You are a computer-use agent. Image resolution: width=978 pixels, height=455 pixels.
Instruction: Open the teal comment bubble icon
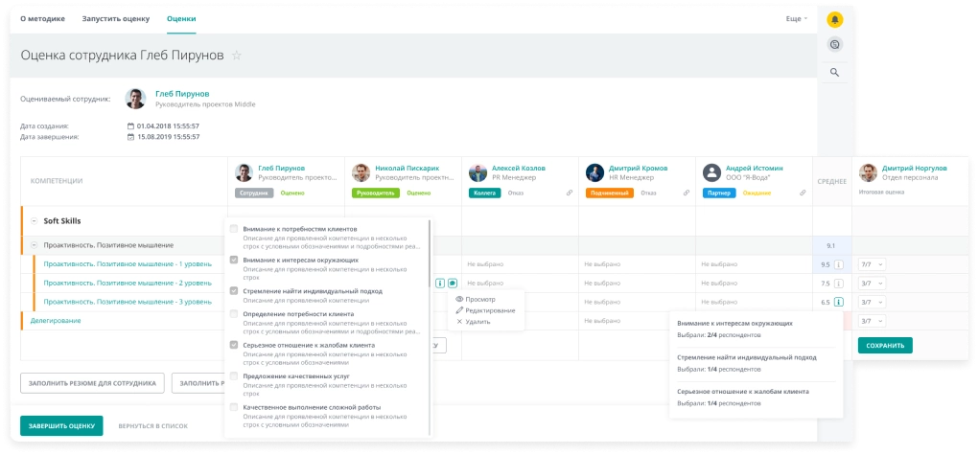coord(453,283)
